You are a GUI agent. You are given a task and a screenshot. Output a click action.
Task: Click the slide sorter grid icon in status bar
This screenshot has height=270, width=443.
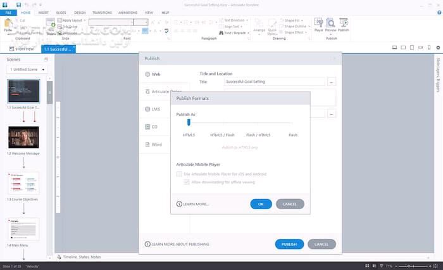point(367,266)
